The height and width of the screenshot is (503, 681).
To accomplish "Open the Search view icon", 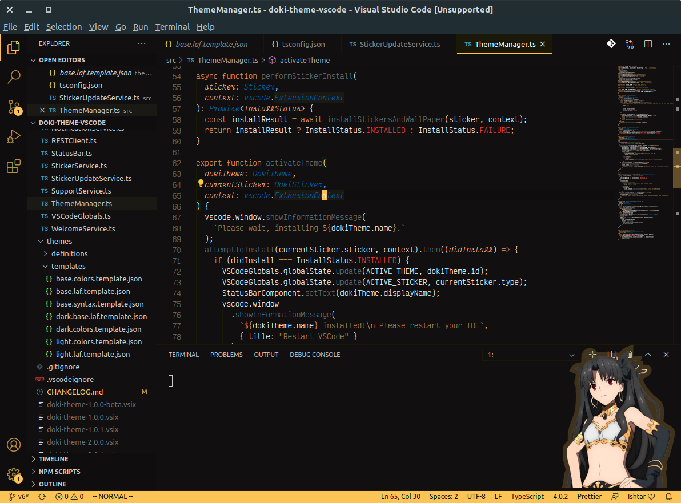I will 14,77.
